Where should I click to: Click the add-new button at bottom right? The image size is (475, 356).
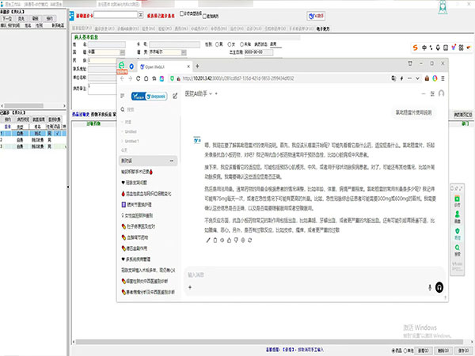(x=424, y=350)
